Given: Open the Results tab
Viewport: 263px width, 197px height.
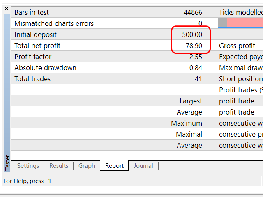Looking at the screenshot, I should tap(59, 166).
